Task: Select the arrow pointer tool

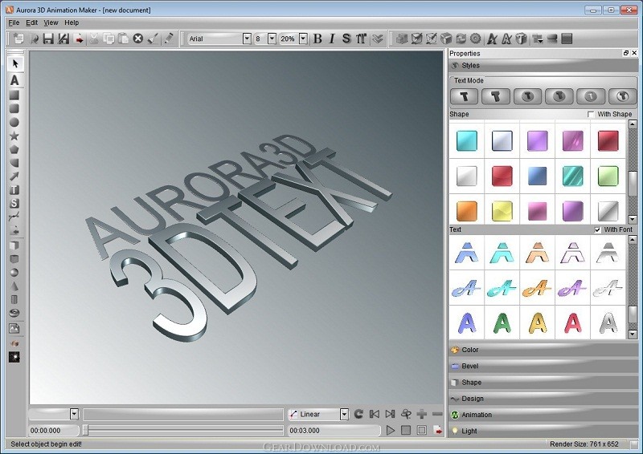Action: coord(15,64)
